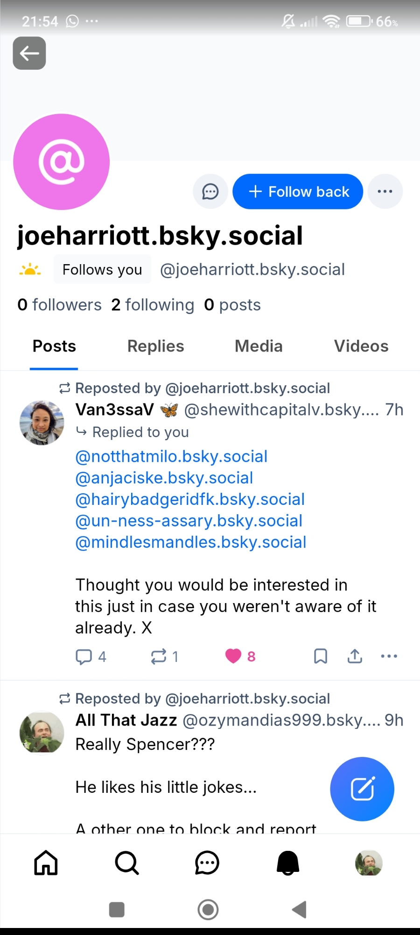
Task: Open Notifications bell in bottom bar
Action: (x=288, y=863)
